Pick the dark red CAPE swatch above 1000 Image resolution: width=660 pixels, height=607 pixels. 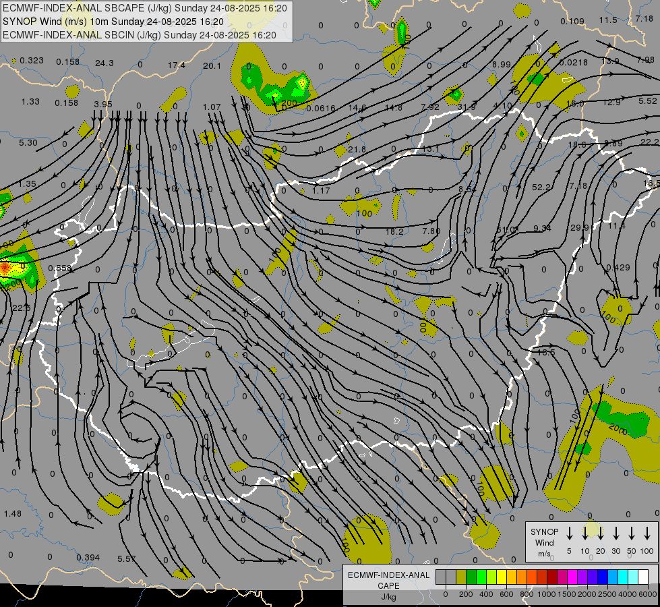pyautogui.click(x=552, y=577)
